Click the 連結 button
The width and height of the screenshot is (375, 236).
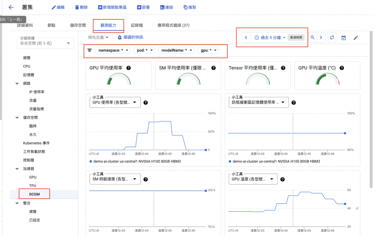click(x=167, y=7)
